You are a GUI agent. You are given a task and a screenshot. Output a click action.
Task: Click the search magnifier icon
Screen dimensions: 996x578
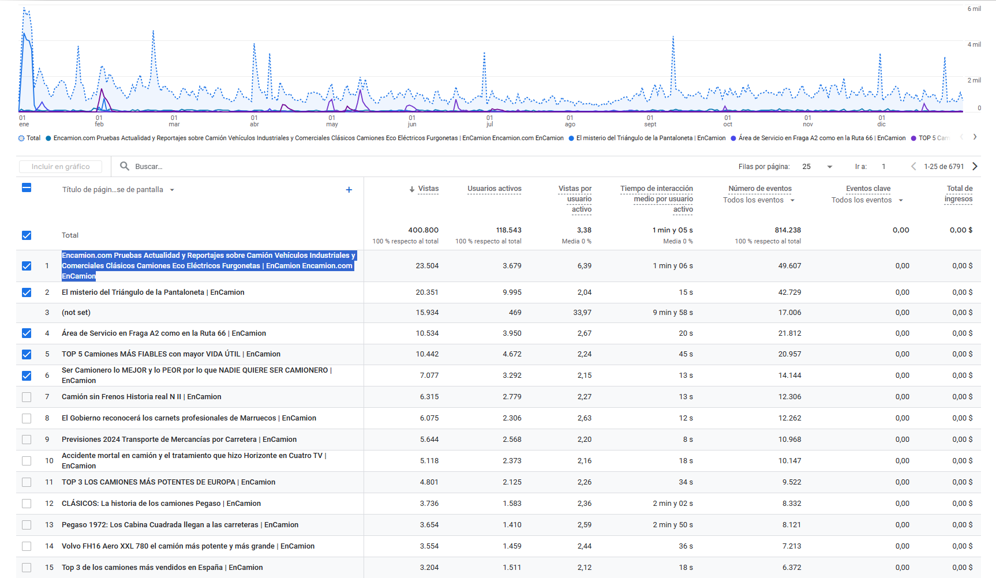[124, 166]
